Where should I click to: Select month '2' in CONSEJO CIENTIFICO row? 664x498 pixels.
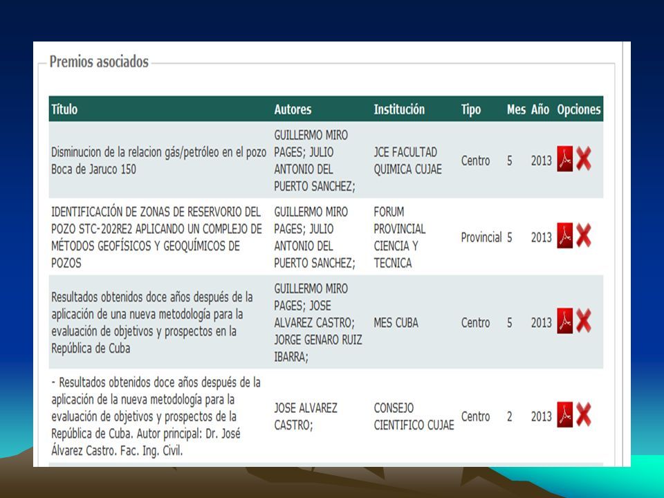coord(510,416)
